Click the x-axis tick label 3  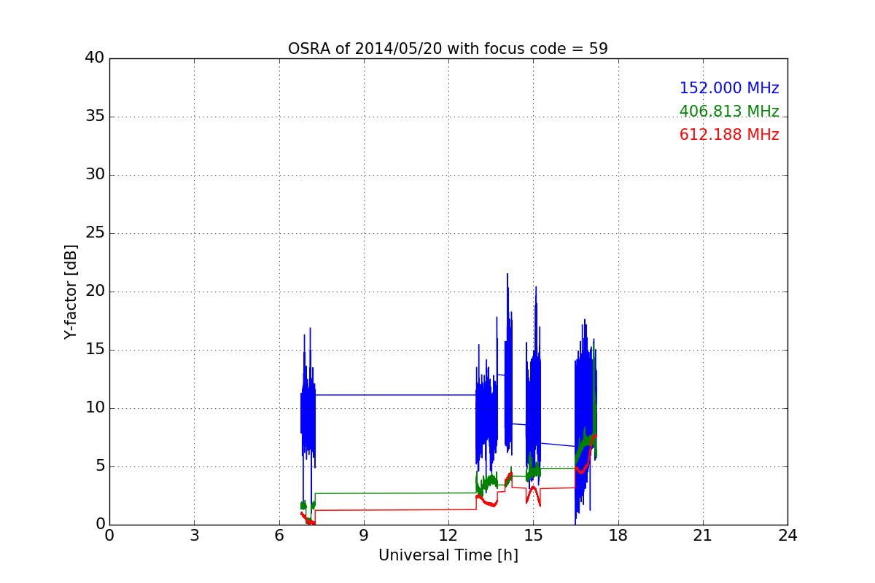[x=194, y=536]
